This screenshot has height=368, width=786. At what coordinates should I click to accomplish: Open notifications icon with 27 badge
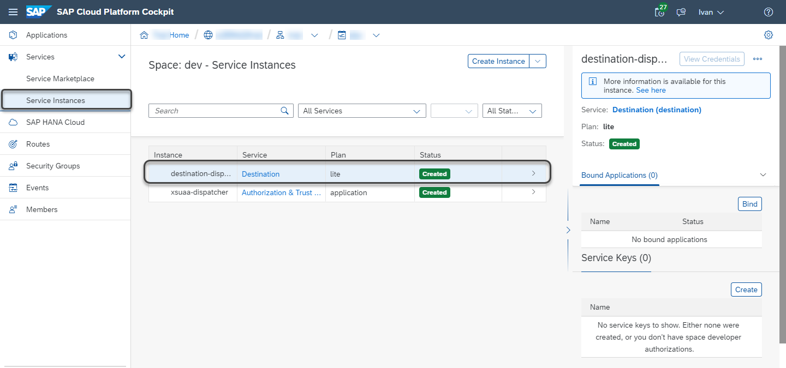coord(660,11)
